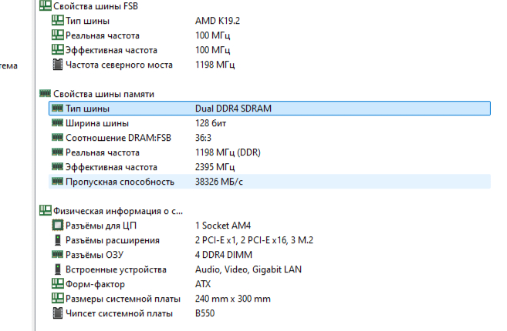This screenshot has height=331, width=507.
Task: Click the icon beside Соотношение DRAM:FSB
Action: tap(57, 138)
